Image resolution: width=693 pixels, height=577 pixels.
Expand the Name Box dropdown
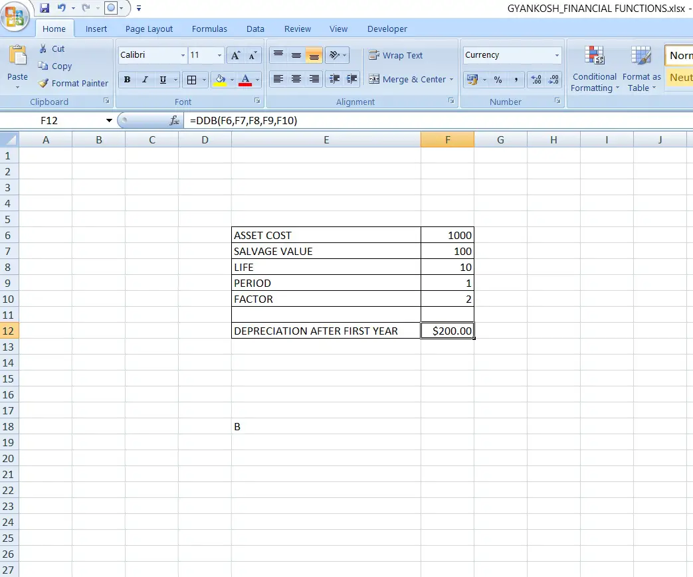[109, 121]
